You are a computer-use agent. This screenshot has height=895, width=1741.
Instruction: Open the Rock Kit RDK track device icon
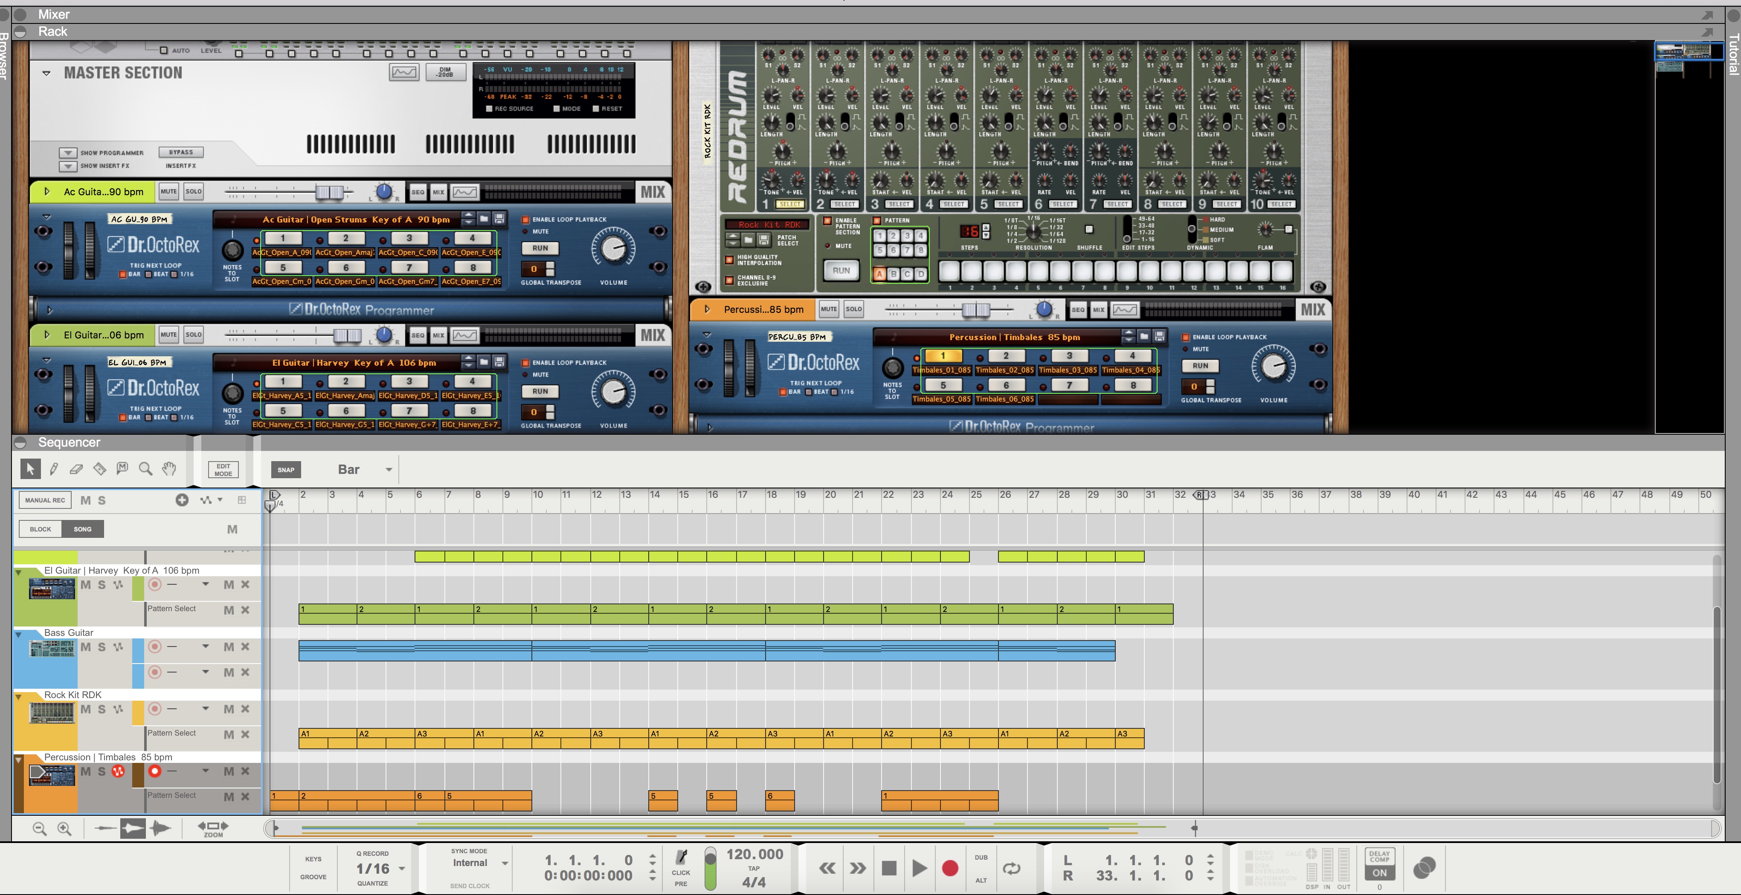52,713
